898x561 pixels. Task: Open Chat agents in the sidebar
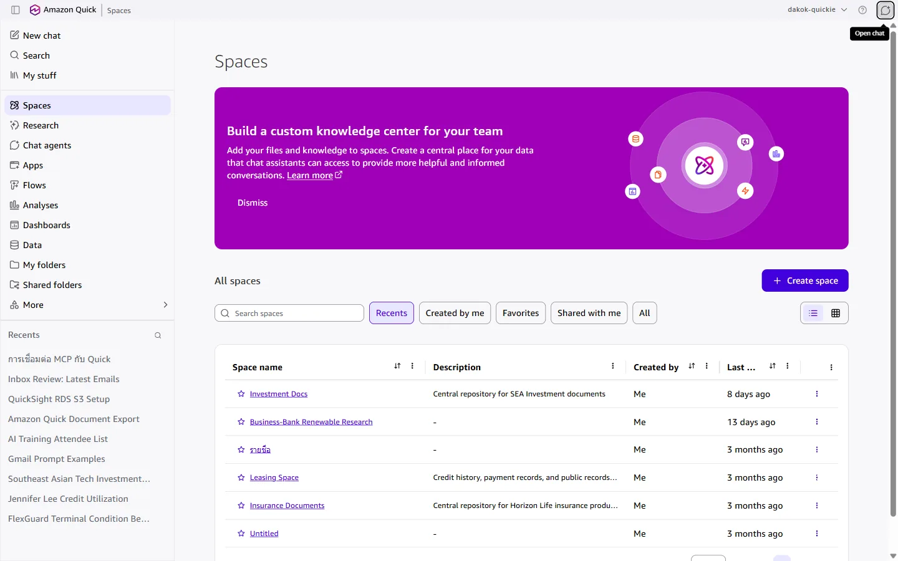[x=87, y=145]
